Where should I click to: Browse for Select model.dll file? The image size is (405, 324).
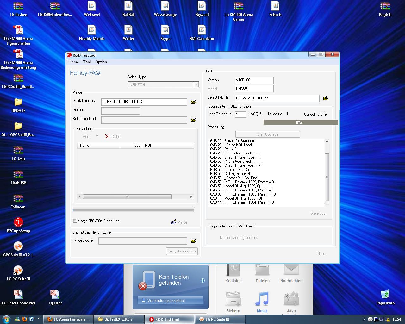click(x=194, y=120)
